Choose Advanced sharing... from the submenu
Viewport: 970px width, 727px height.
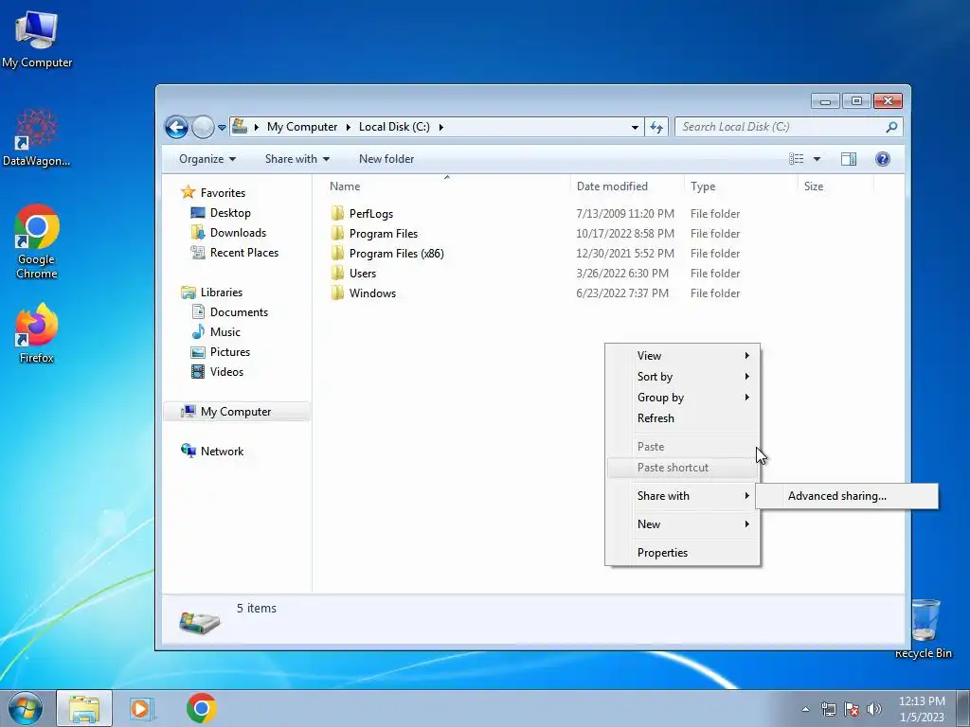click(846, 496)
